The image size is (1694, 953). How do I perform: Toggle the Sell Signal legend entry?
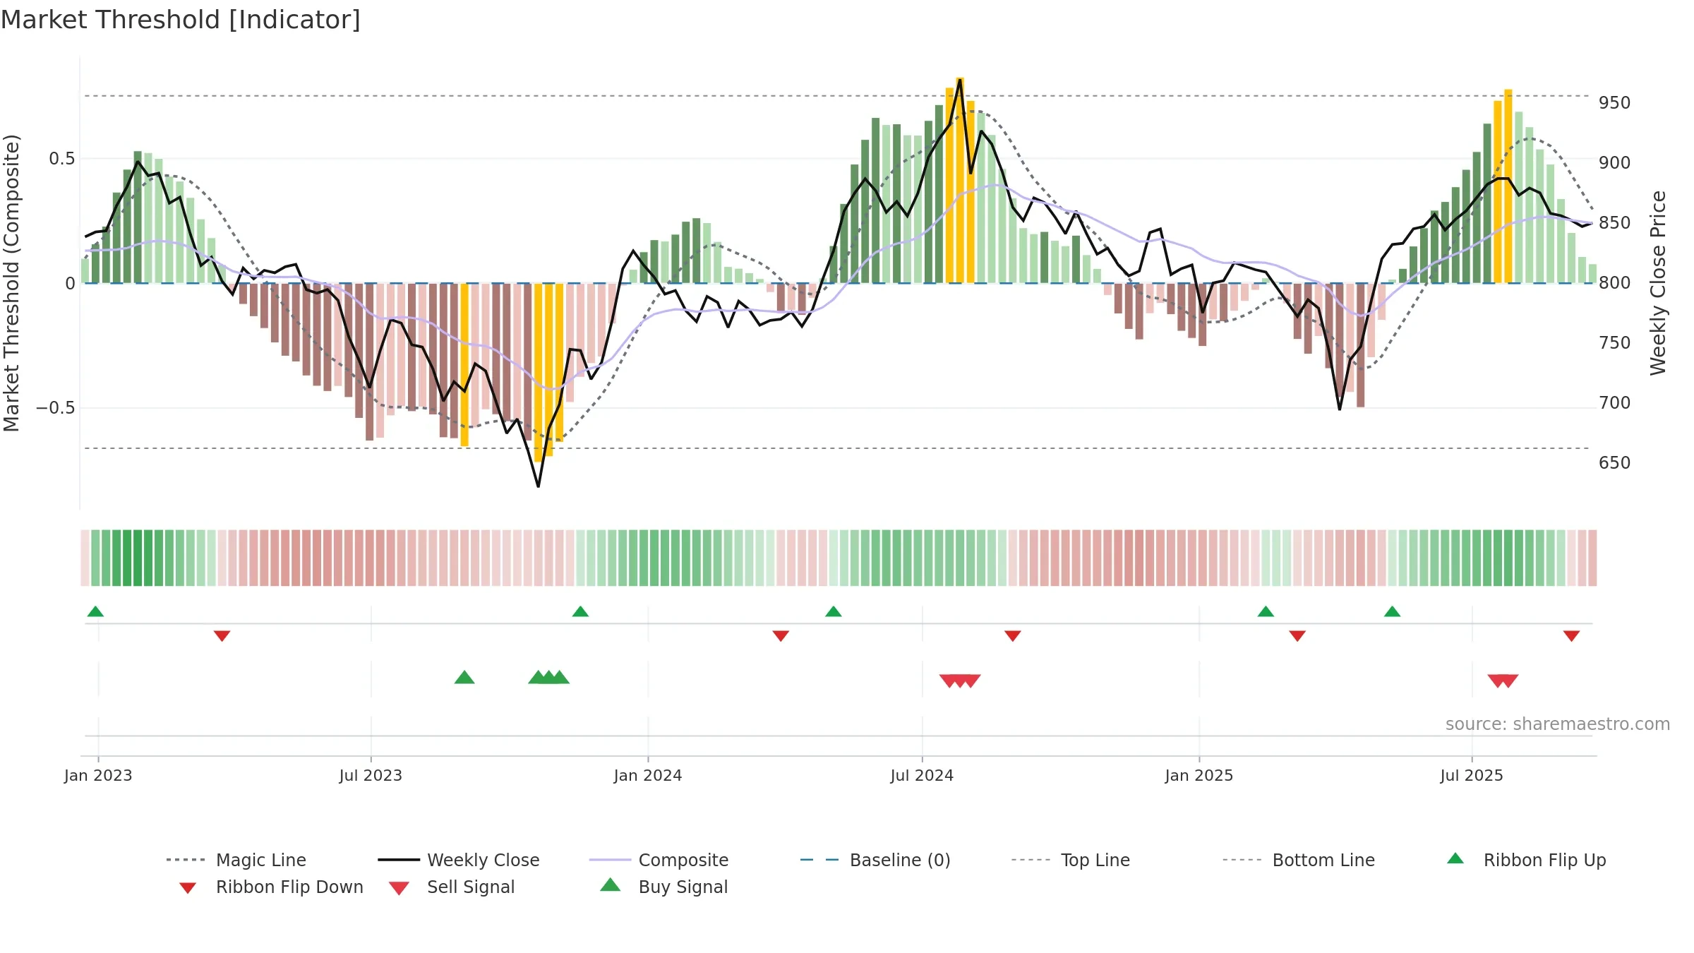coord(452,887)
